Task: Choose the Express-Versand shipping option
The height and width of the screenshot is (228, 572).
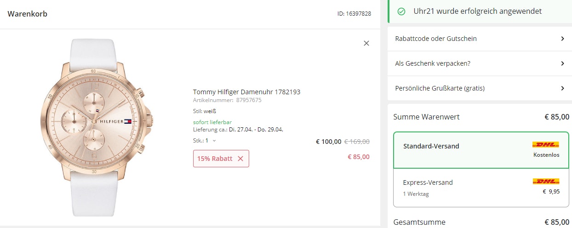Action: coord(481,188)
